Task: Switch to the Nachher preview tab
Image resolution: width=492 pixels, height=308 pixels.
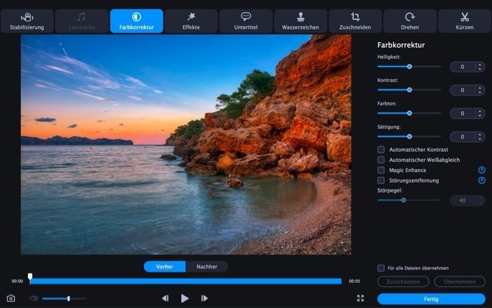Action: tap(206, 267)
